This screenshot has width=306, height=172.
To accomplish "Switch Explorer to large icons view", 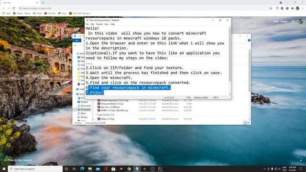I will (x=249, y=123).
